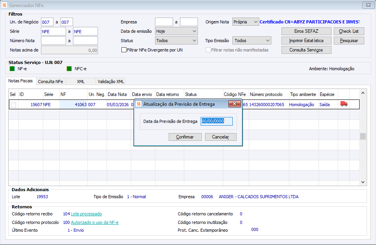This screenshot has height=245, width=376.
Task: Click the green NF-e service status indicator
Action: (12, 69)
